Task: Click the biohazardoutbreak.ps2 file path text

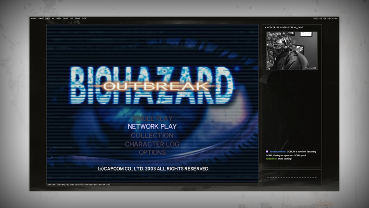Action: pos(79,185)
